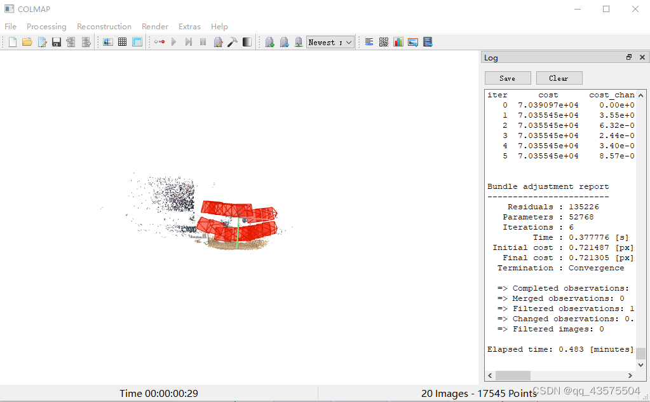The image size is (650, 402).
Task: Close the Log panel
Action: point(642,57)
